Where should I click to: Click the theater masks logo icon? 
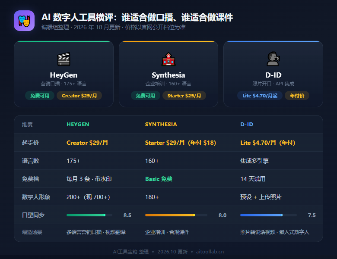(24, 21)
